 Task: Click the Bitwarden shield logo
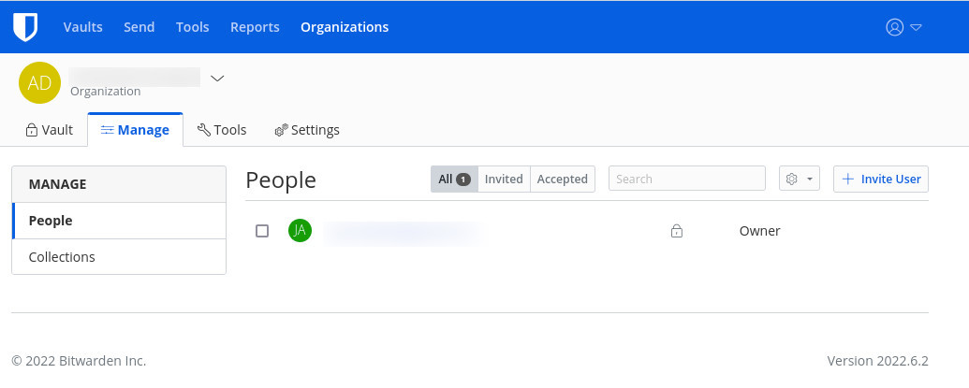[x=25, y=27]
